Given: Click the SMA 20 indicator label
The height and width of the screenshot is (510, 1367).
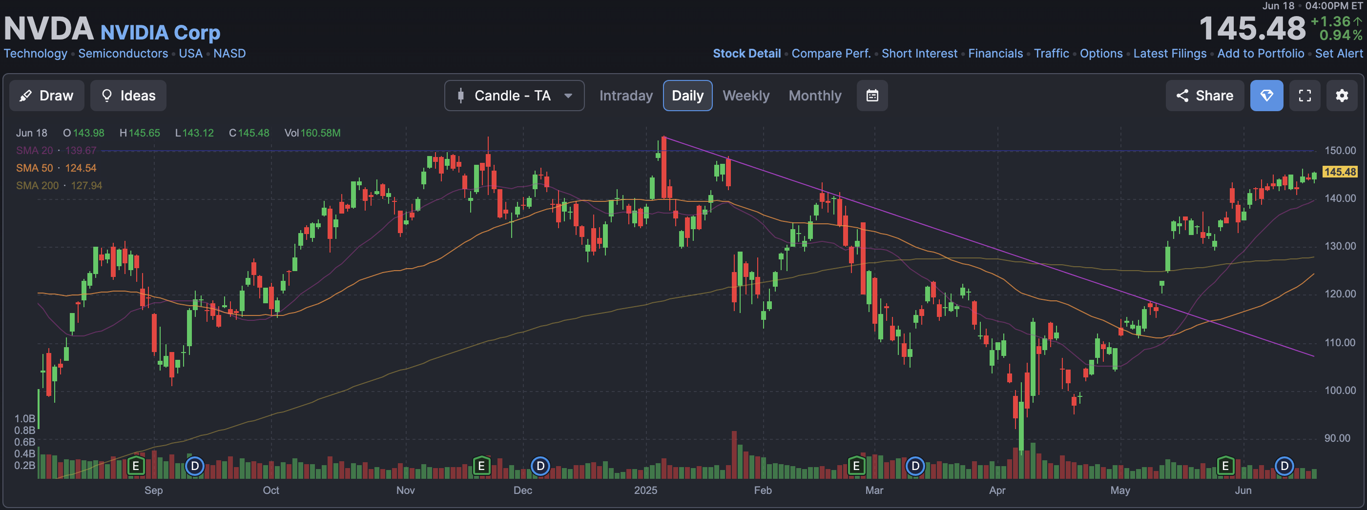Looking at the screenshot, I should coord(56,151).
